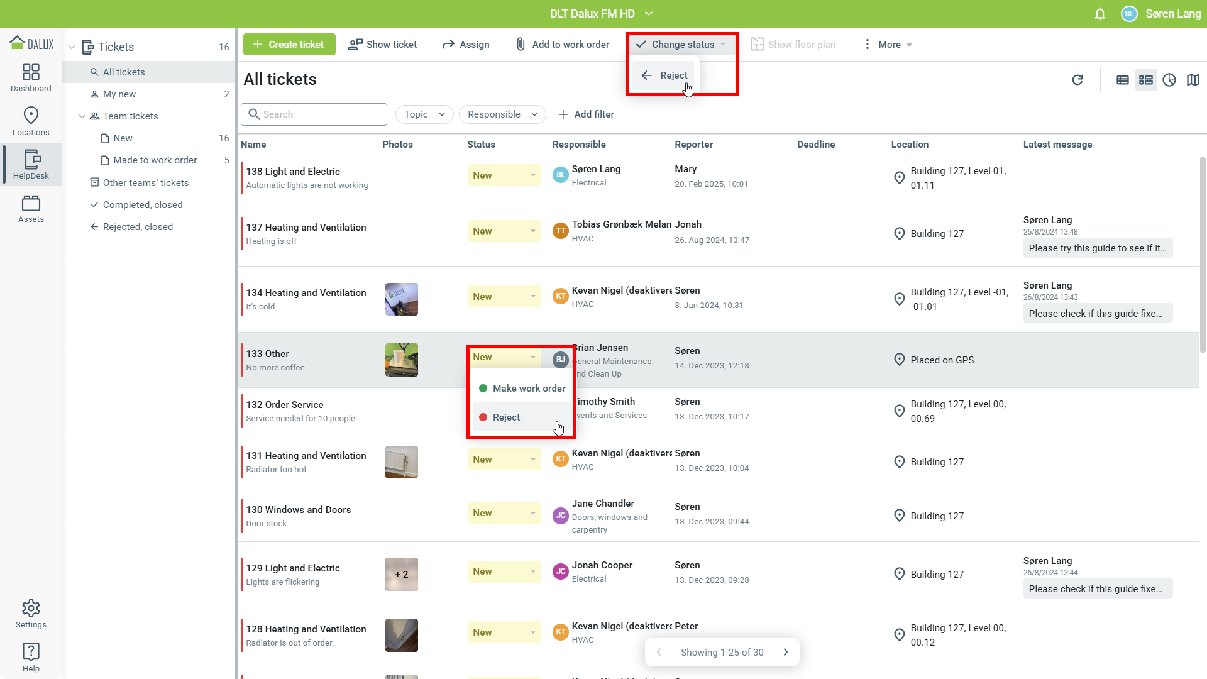Open the notifications bell
1207x679 pixels.
[x=1100, y=14]
